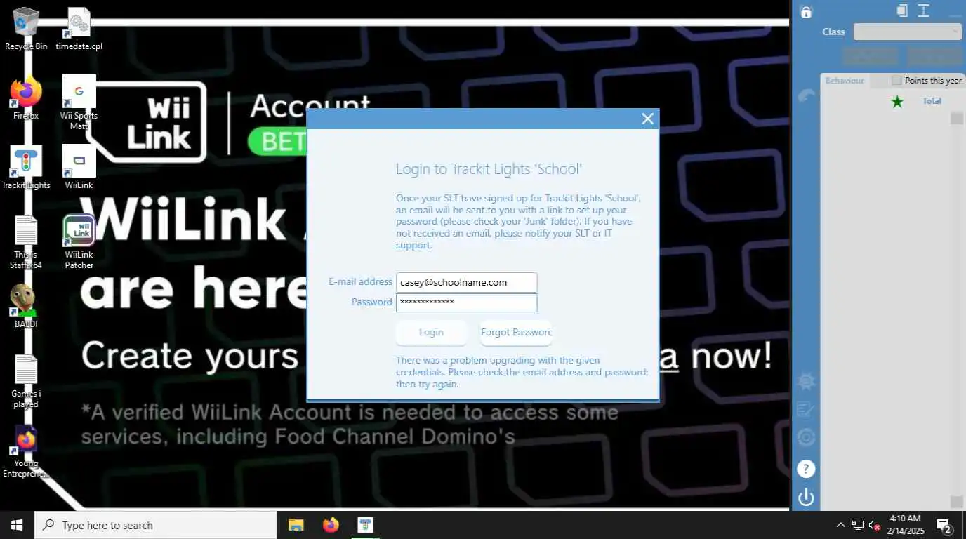Viewport: 966px width, 539px height.
Task: Click the Password field
Action: [466, 302]
